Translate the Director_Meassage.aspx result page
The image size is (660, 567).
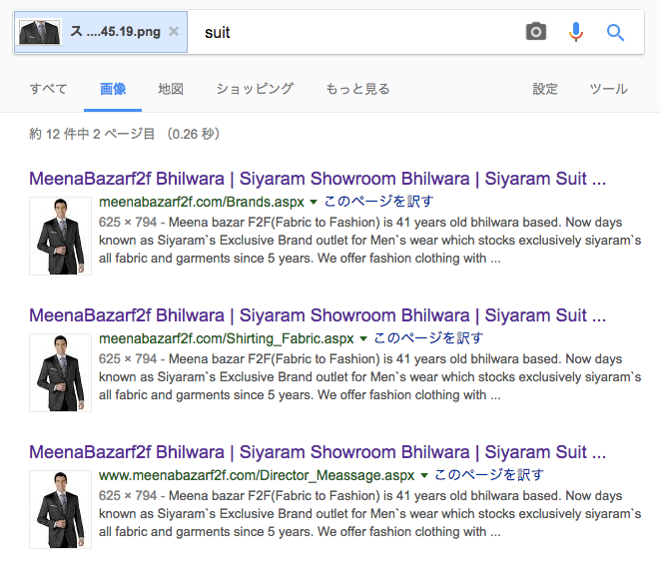tap(488, 475)
